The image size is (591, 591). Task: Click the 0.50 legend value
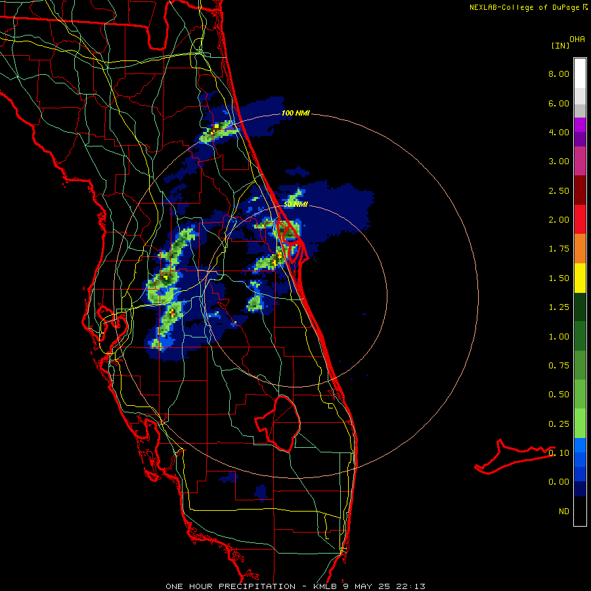[x=559, y=395]
